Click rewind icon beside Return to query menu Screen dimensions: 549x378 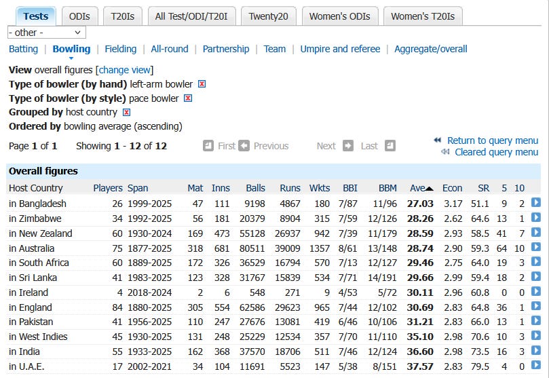tap(438, 140)
